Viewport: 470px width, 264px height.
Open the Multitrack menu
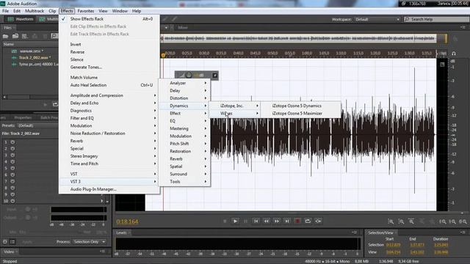coord(35,11)
